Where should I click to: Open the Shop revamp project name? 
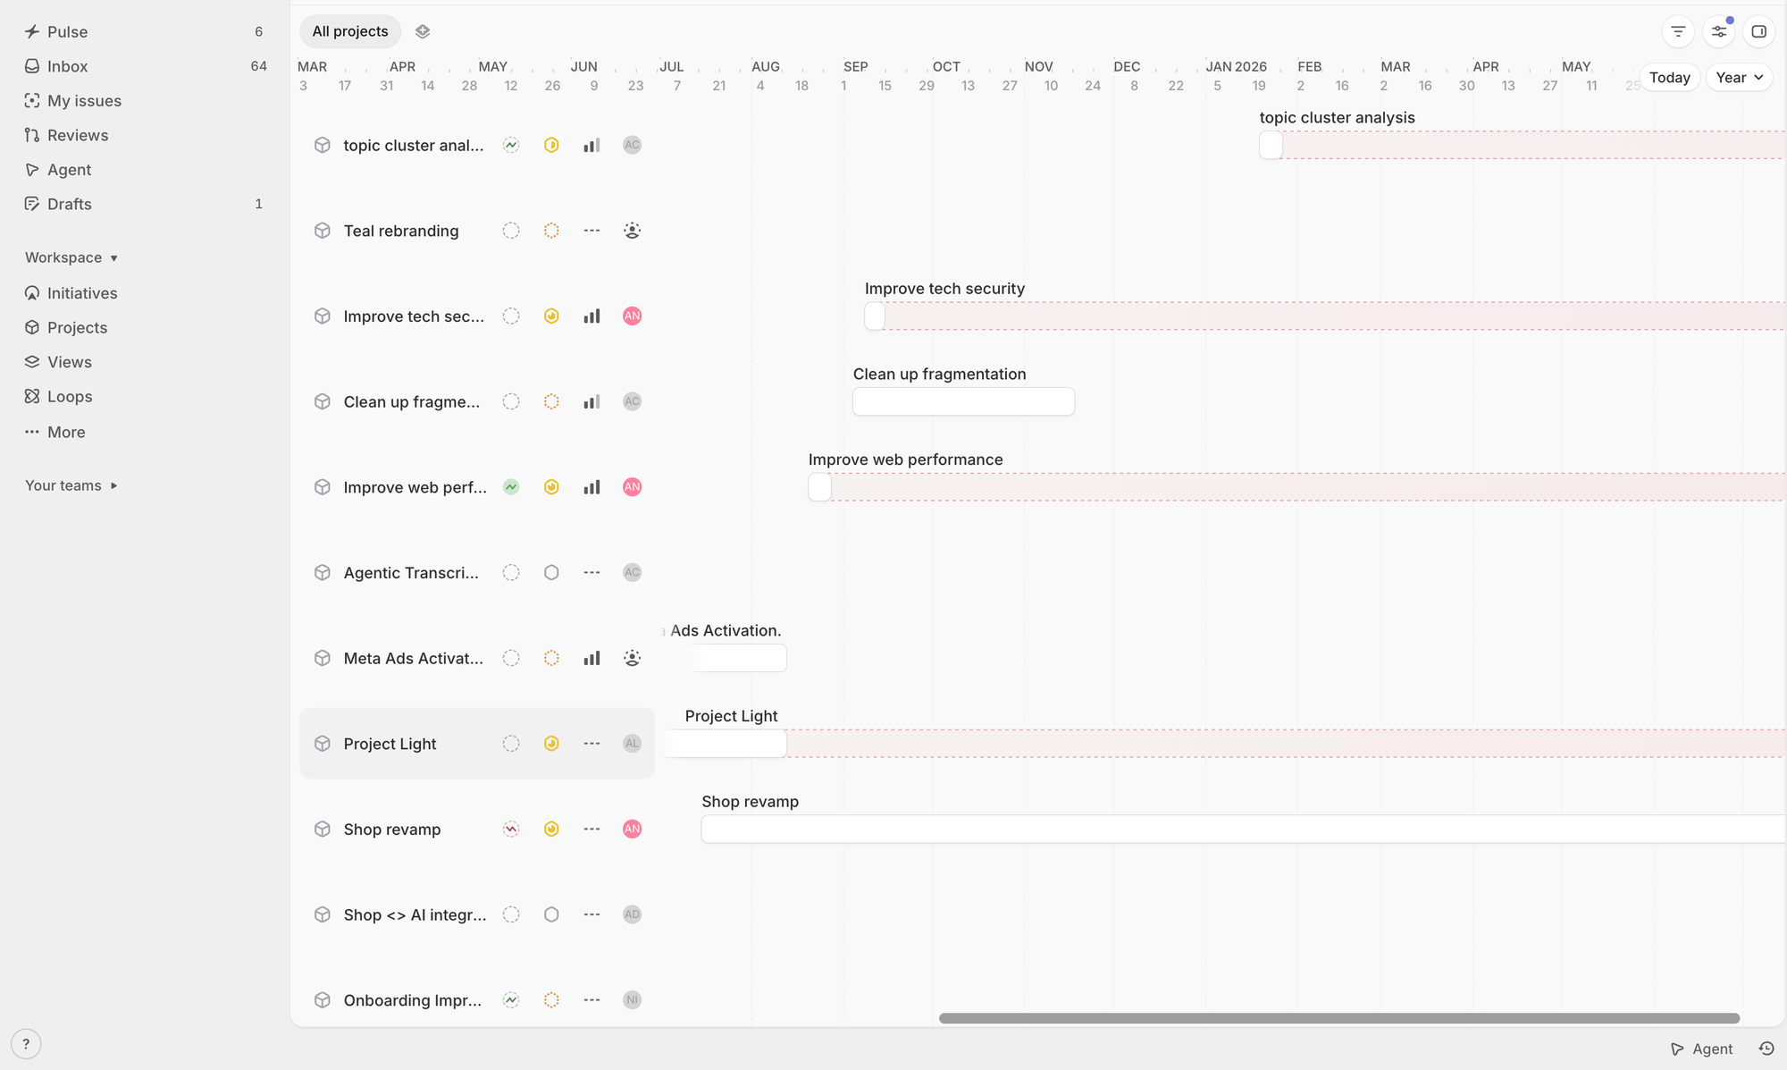coord(392,830)
